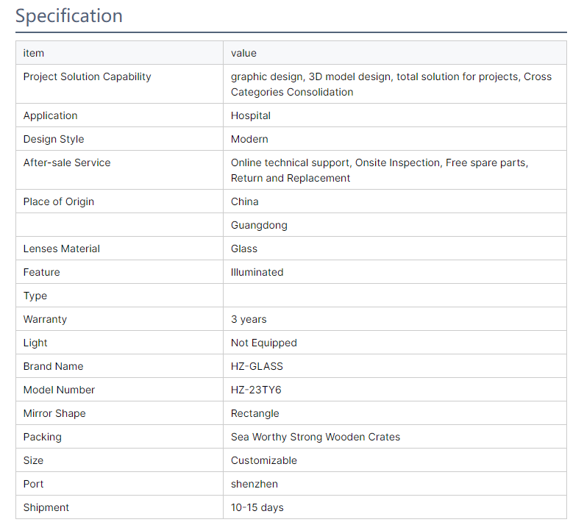Click the Lenses Material Glass value

[x=244, y=249]
